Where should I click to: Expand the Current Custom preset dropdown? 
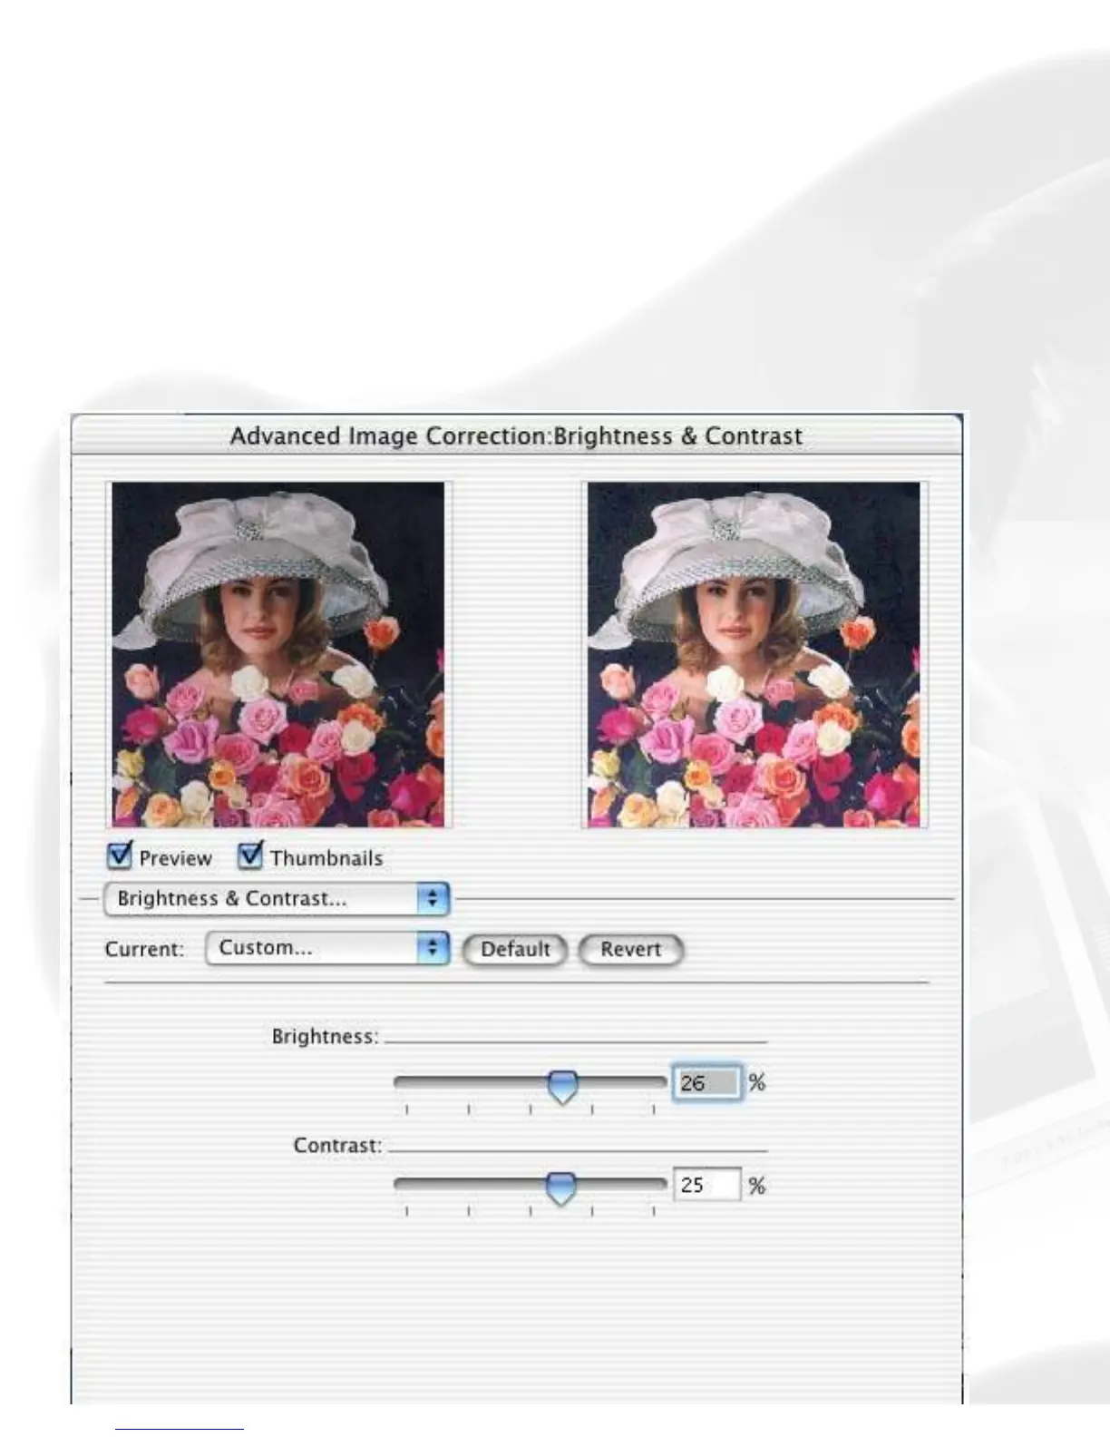[x=327, y=948]
